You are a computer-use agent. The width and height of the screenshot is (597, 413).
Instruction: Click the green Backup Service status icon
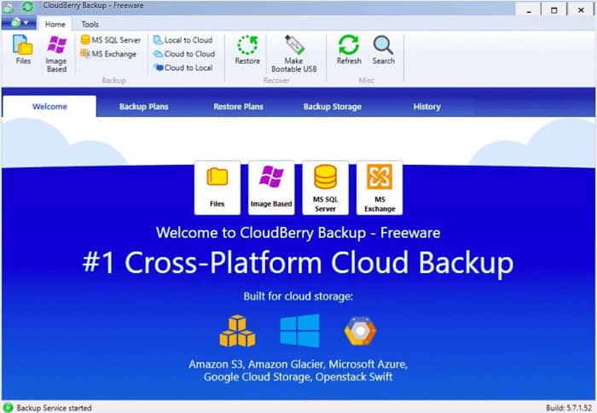point(8,408)
